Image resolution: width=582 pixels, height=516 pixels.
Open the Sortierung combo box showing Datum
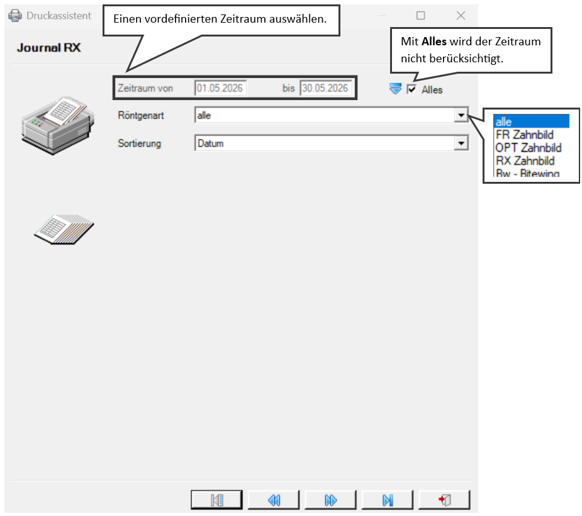click(332, 143)
